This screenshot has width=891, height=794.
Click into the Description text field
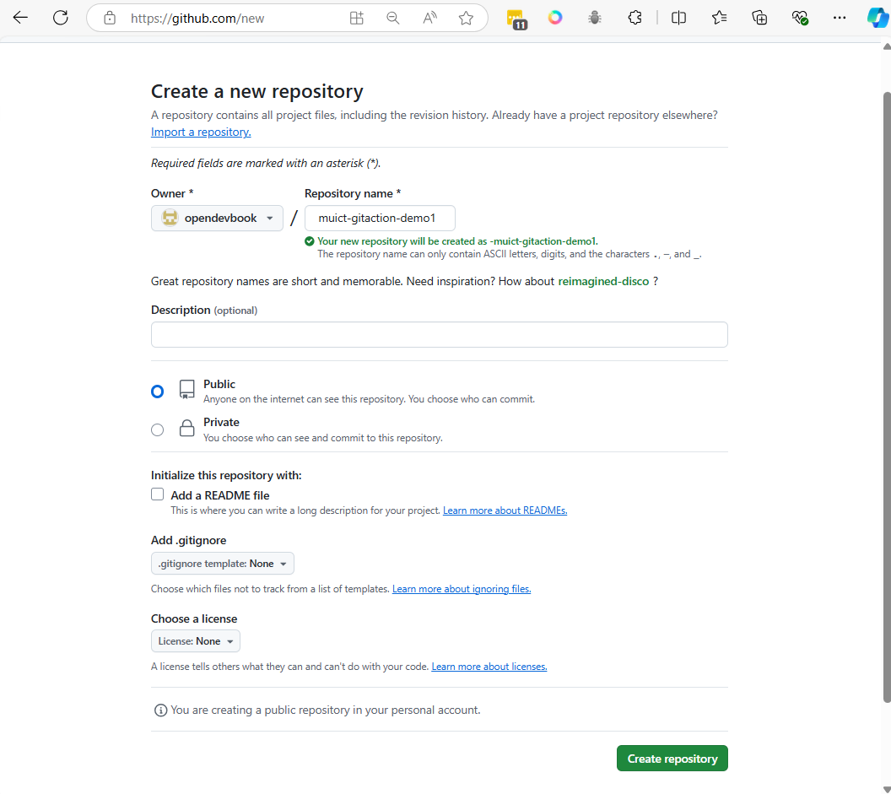pyautogui.click(x=439, y=335)
